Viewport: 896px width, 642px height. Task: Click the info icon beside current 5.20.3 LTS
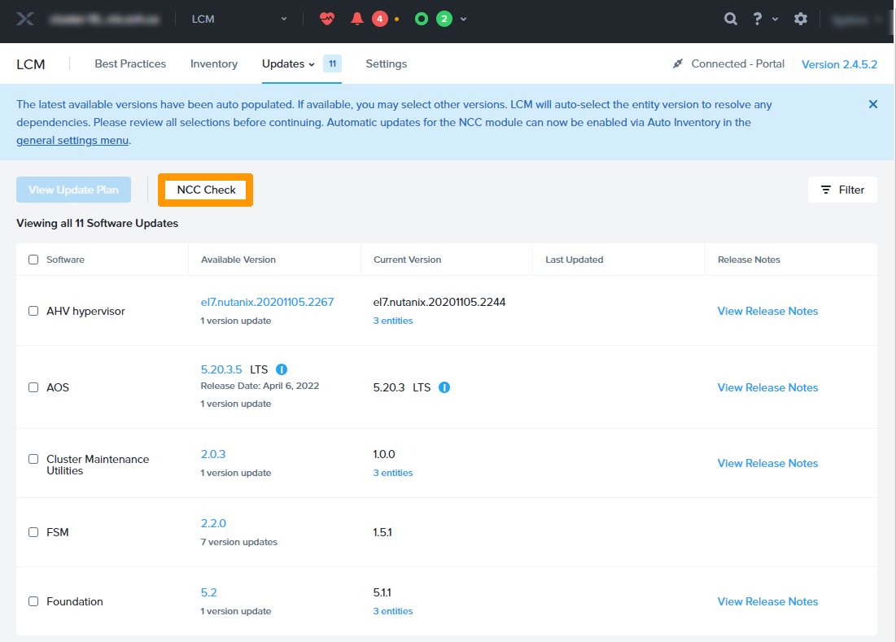(x=444, y=387)
